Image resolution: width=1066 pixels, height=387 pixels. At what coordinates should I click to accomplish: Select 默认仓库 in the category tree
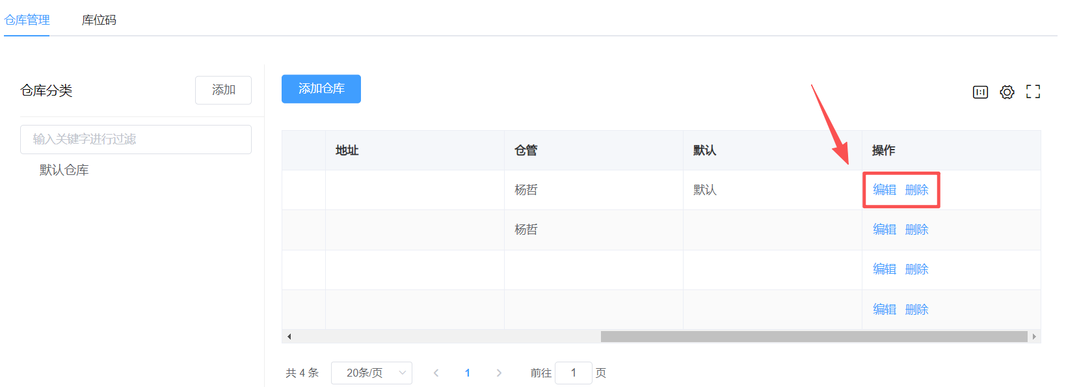point(64,170)
